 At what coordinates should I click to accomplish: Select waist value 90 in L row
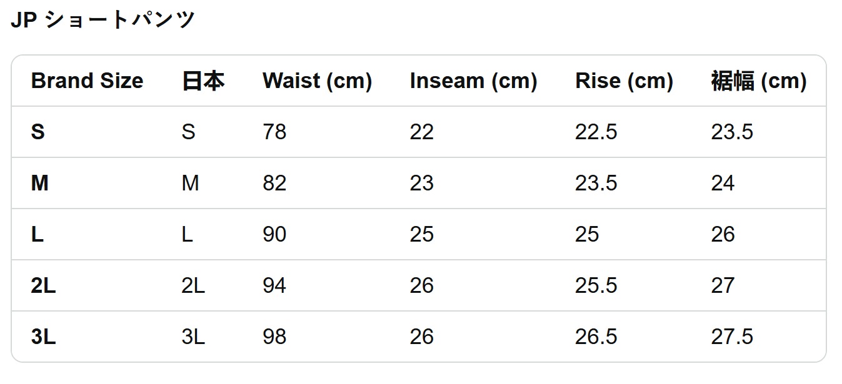coord(274,234)
